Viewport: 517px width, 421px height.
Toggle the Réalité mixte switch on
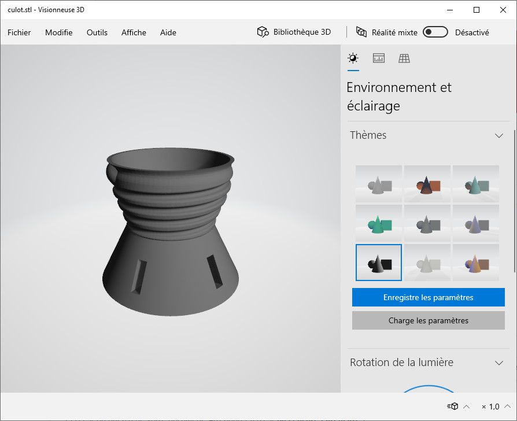pyautogui.click(x=435, y=32)
